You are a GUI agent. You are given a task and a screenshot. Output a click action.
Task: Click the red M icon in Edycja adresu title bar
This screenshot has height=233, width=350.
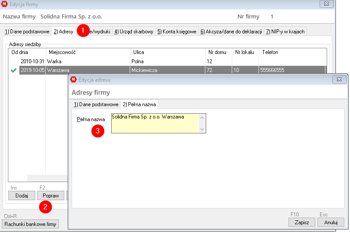pos(74,79)
